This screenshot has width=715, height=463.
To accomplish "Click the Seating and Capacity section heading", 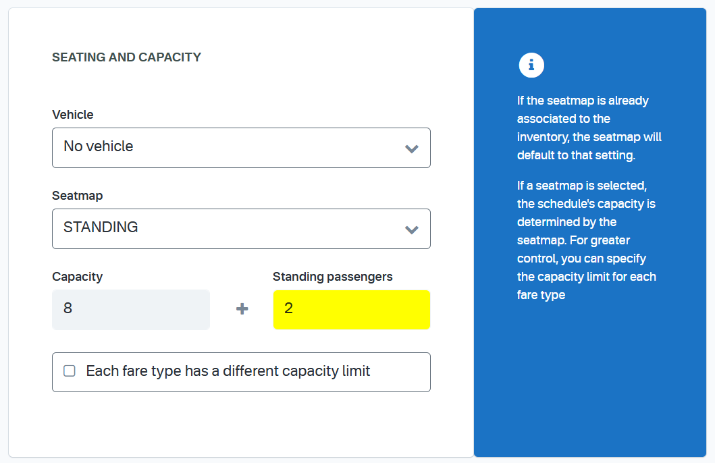I will pyautogui.click(x=126, y=57).
